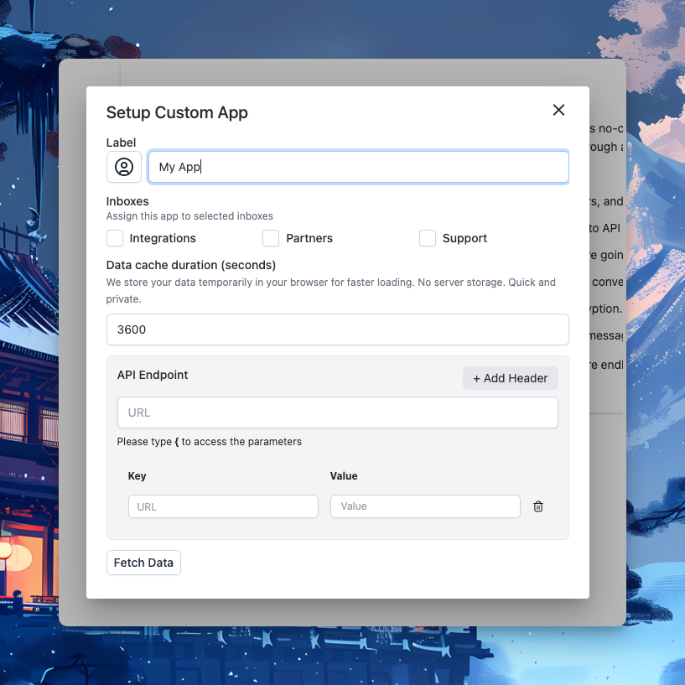Focus the Label field containing My App

click(x=358, y=167)
